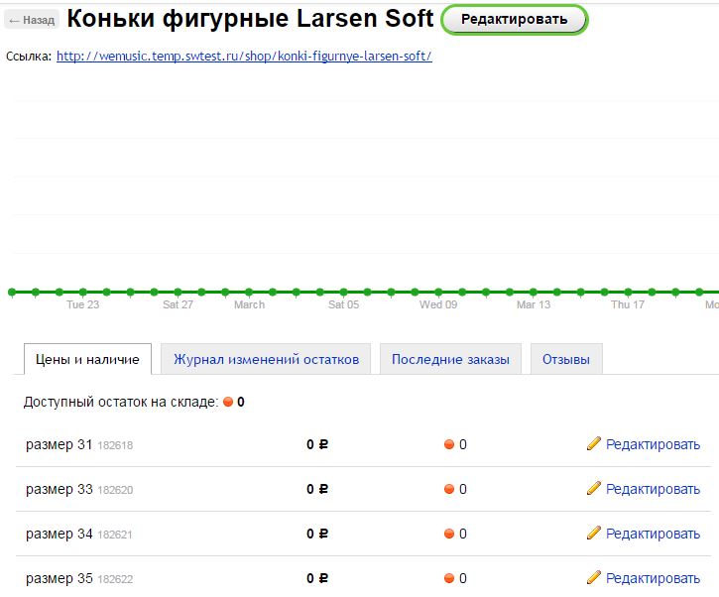Edit размер 33 via Редактировать link
This screenshot has width=719, height=597.
653,489
